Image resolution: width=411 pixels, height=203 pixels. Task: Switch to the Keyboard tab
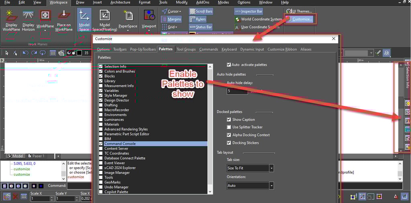click(x=229, y=49)
